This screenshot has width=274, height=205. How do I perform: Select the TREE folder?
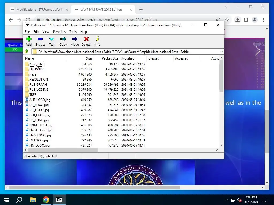tap(33, 94)
